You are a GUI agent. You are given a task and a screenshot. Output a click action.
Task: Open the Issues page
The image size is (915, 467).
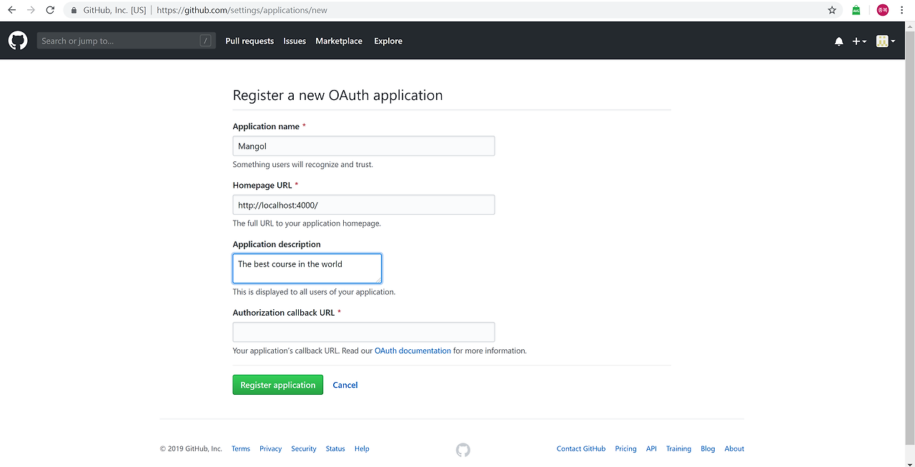point(295,41)
